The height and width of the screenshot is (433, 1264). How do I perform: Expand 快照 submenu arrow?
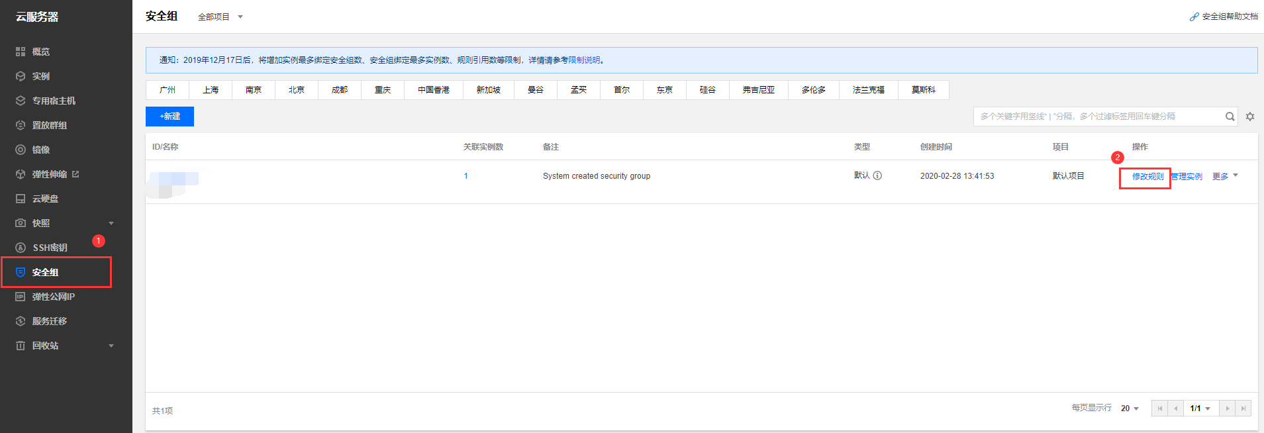[x=111, y=223]
